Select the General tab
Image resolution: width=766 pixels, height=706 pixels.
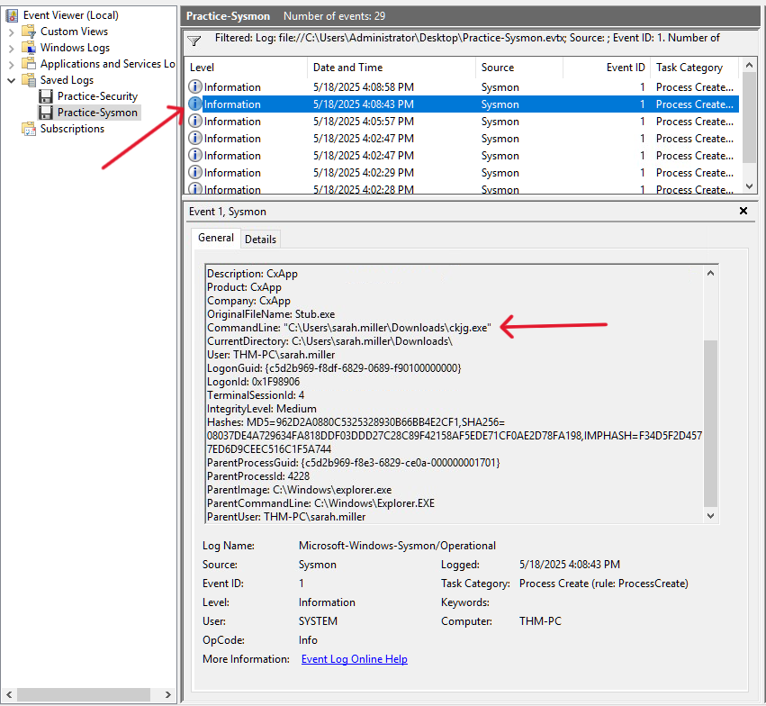pos(216,238)
